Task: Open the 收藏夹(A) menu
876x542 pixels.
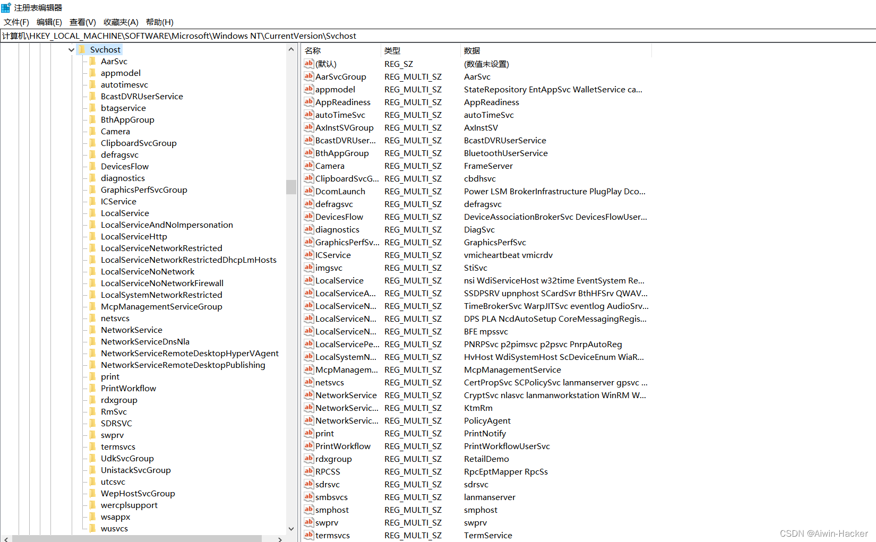Action: pos(121,22)
